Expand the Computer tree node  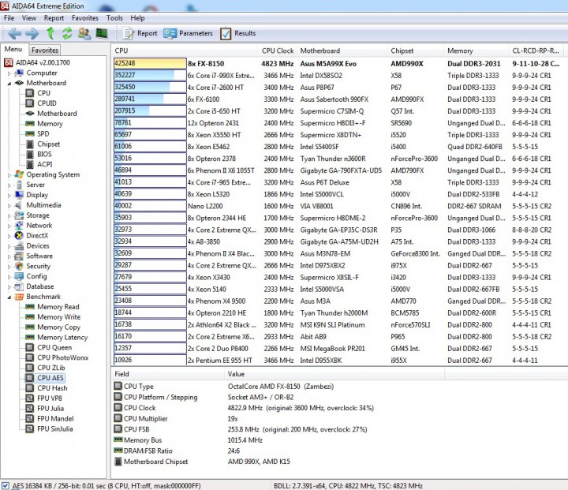[9, 73]
